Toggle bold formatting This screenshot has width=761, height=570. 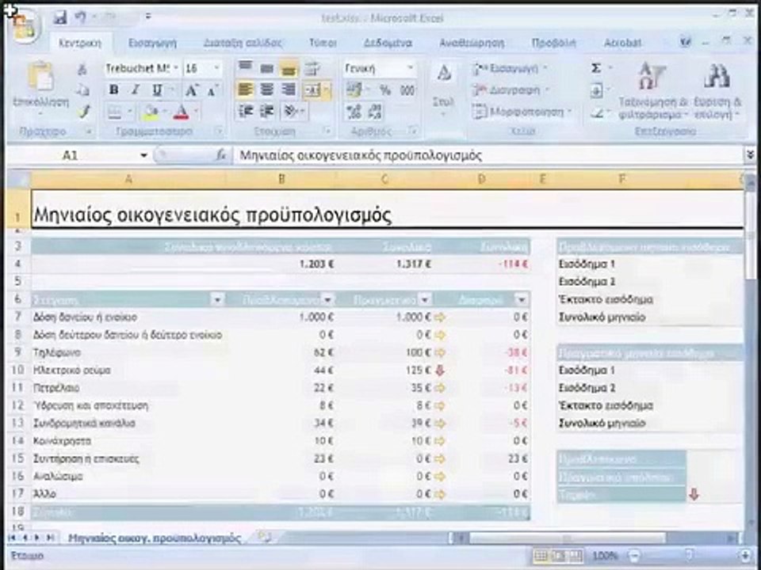[x=114, y=89]
